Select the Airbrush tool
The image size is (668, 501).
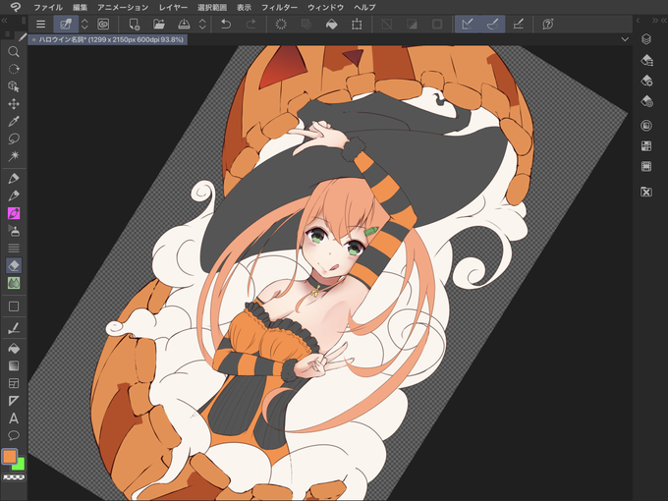(x=14, y=231)
